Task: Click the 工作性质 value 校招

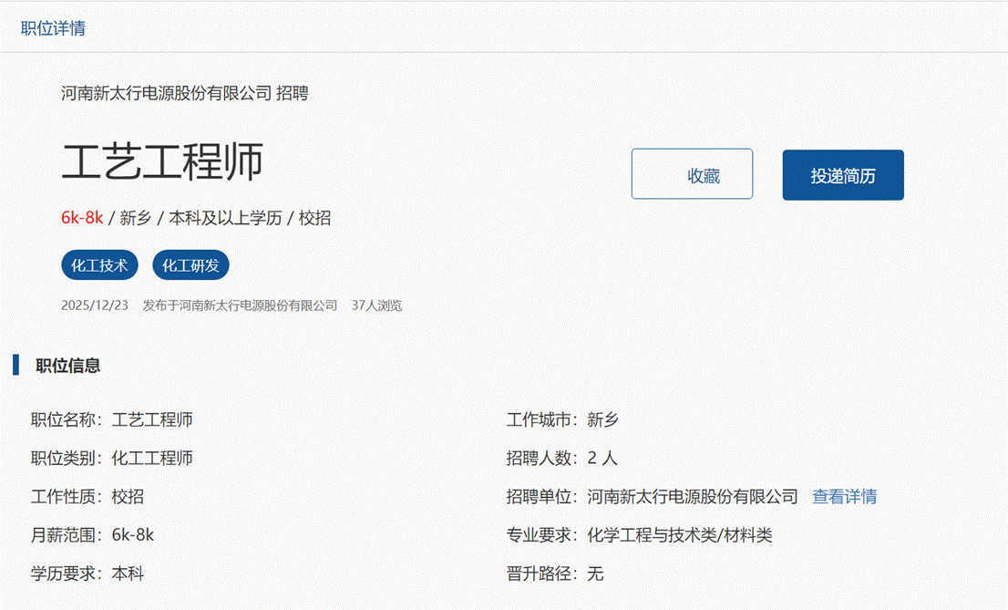Action: pyautogui.click(x=128, y=497)
